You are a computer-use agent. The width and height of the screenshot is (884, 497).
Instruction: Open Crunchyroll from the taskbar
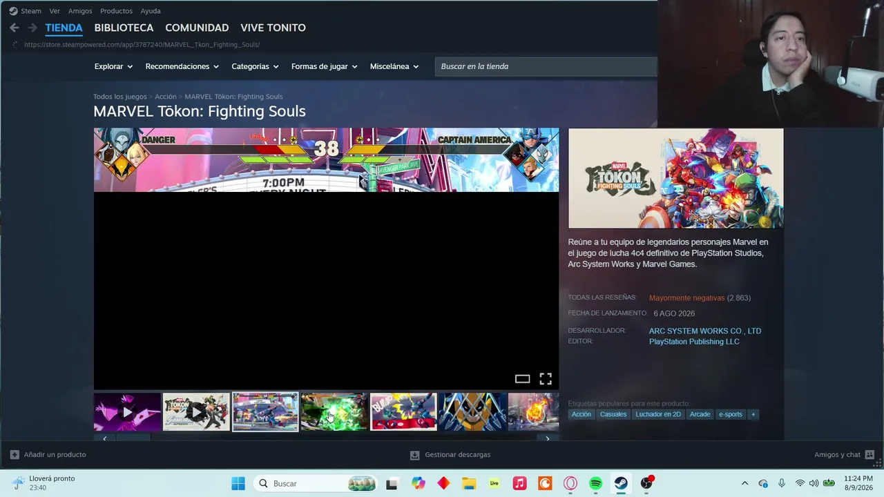[x=545, y=483]
